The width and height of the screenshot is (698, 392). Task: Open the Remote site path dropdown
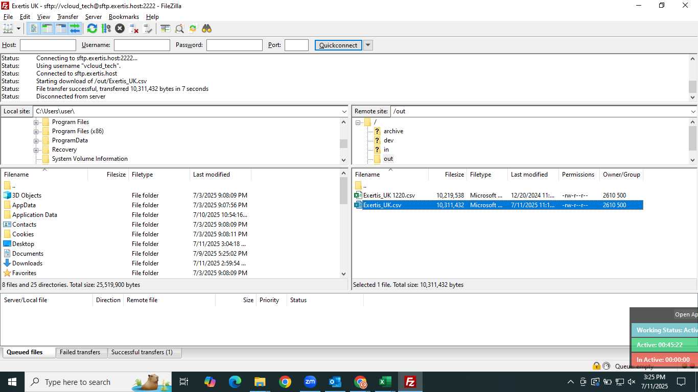pos(693,111)
